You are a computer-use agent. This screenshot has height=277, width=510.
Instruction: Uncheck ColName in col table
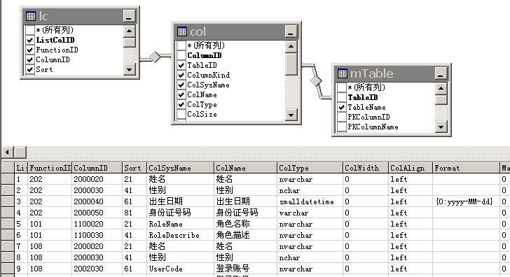point(181,94)
